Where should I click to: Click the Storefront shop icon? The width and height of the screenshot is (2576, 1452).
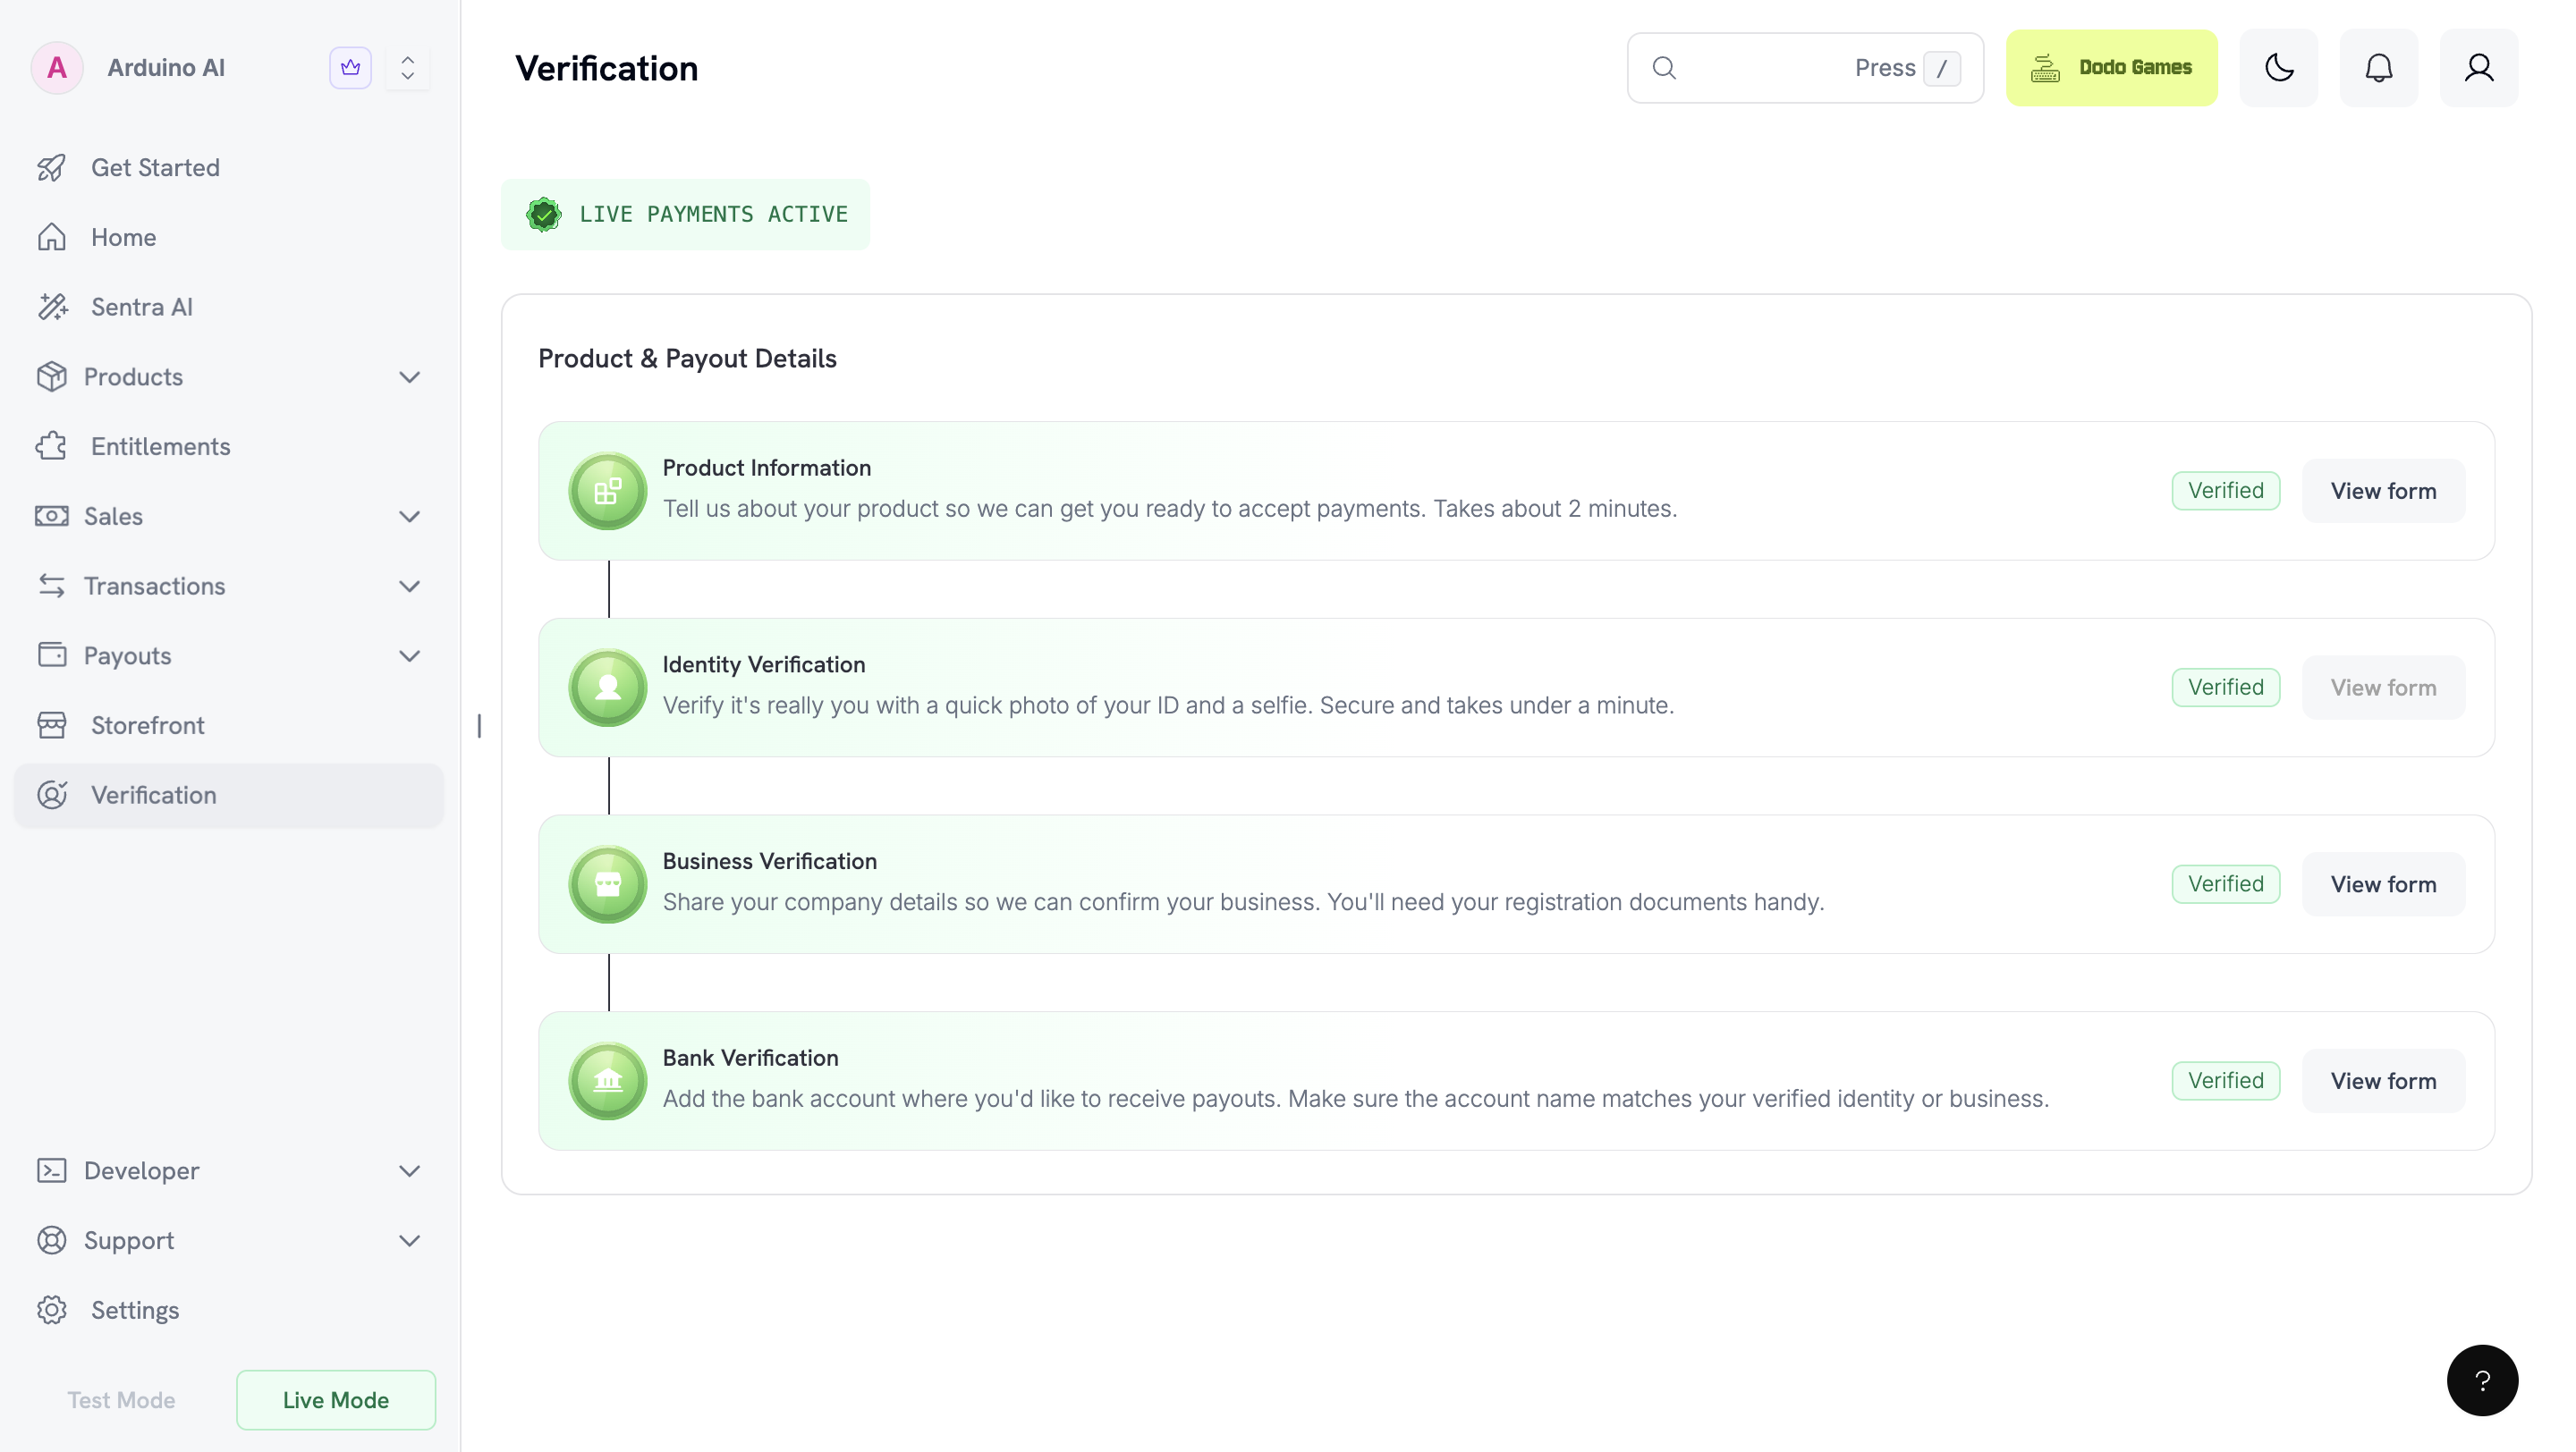pyautogui.click(x=52, y=725)
